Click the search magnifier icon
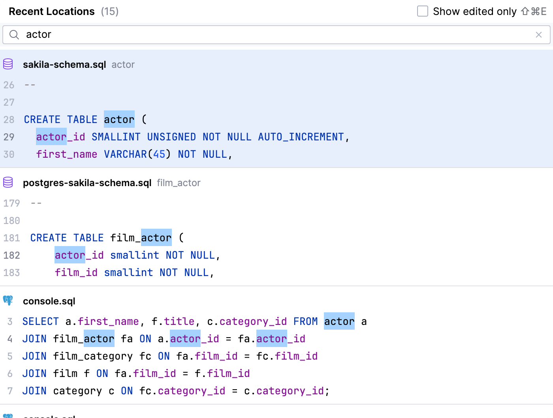Viewport: 553px width, 418px height. click(x=14, y=35)
